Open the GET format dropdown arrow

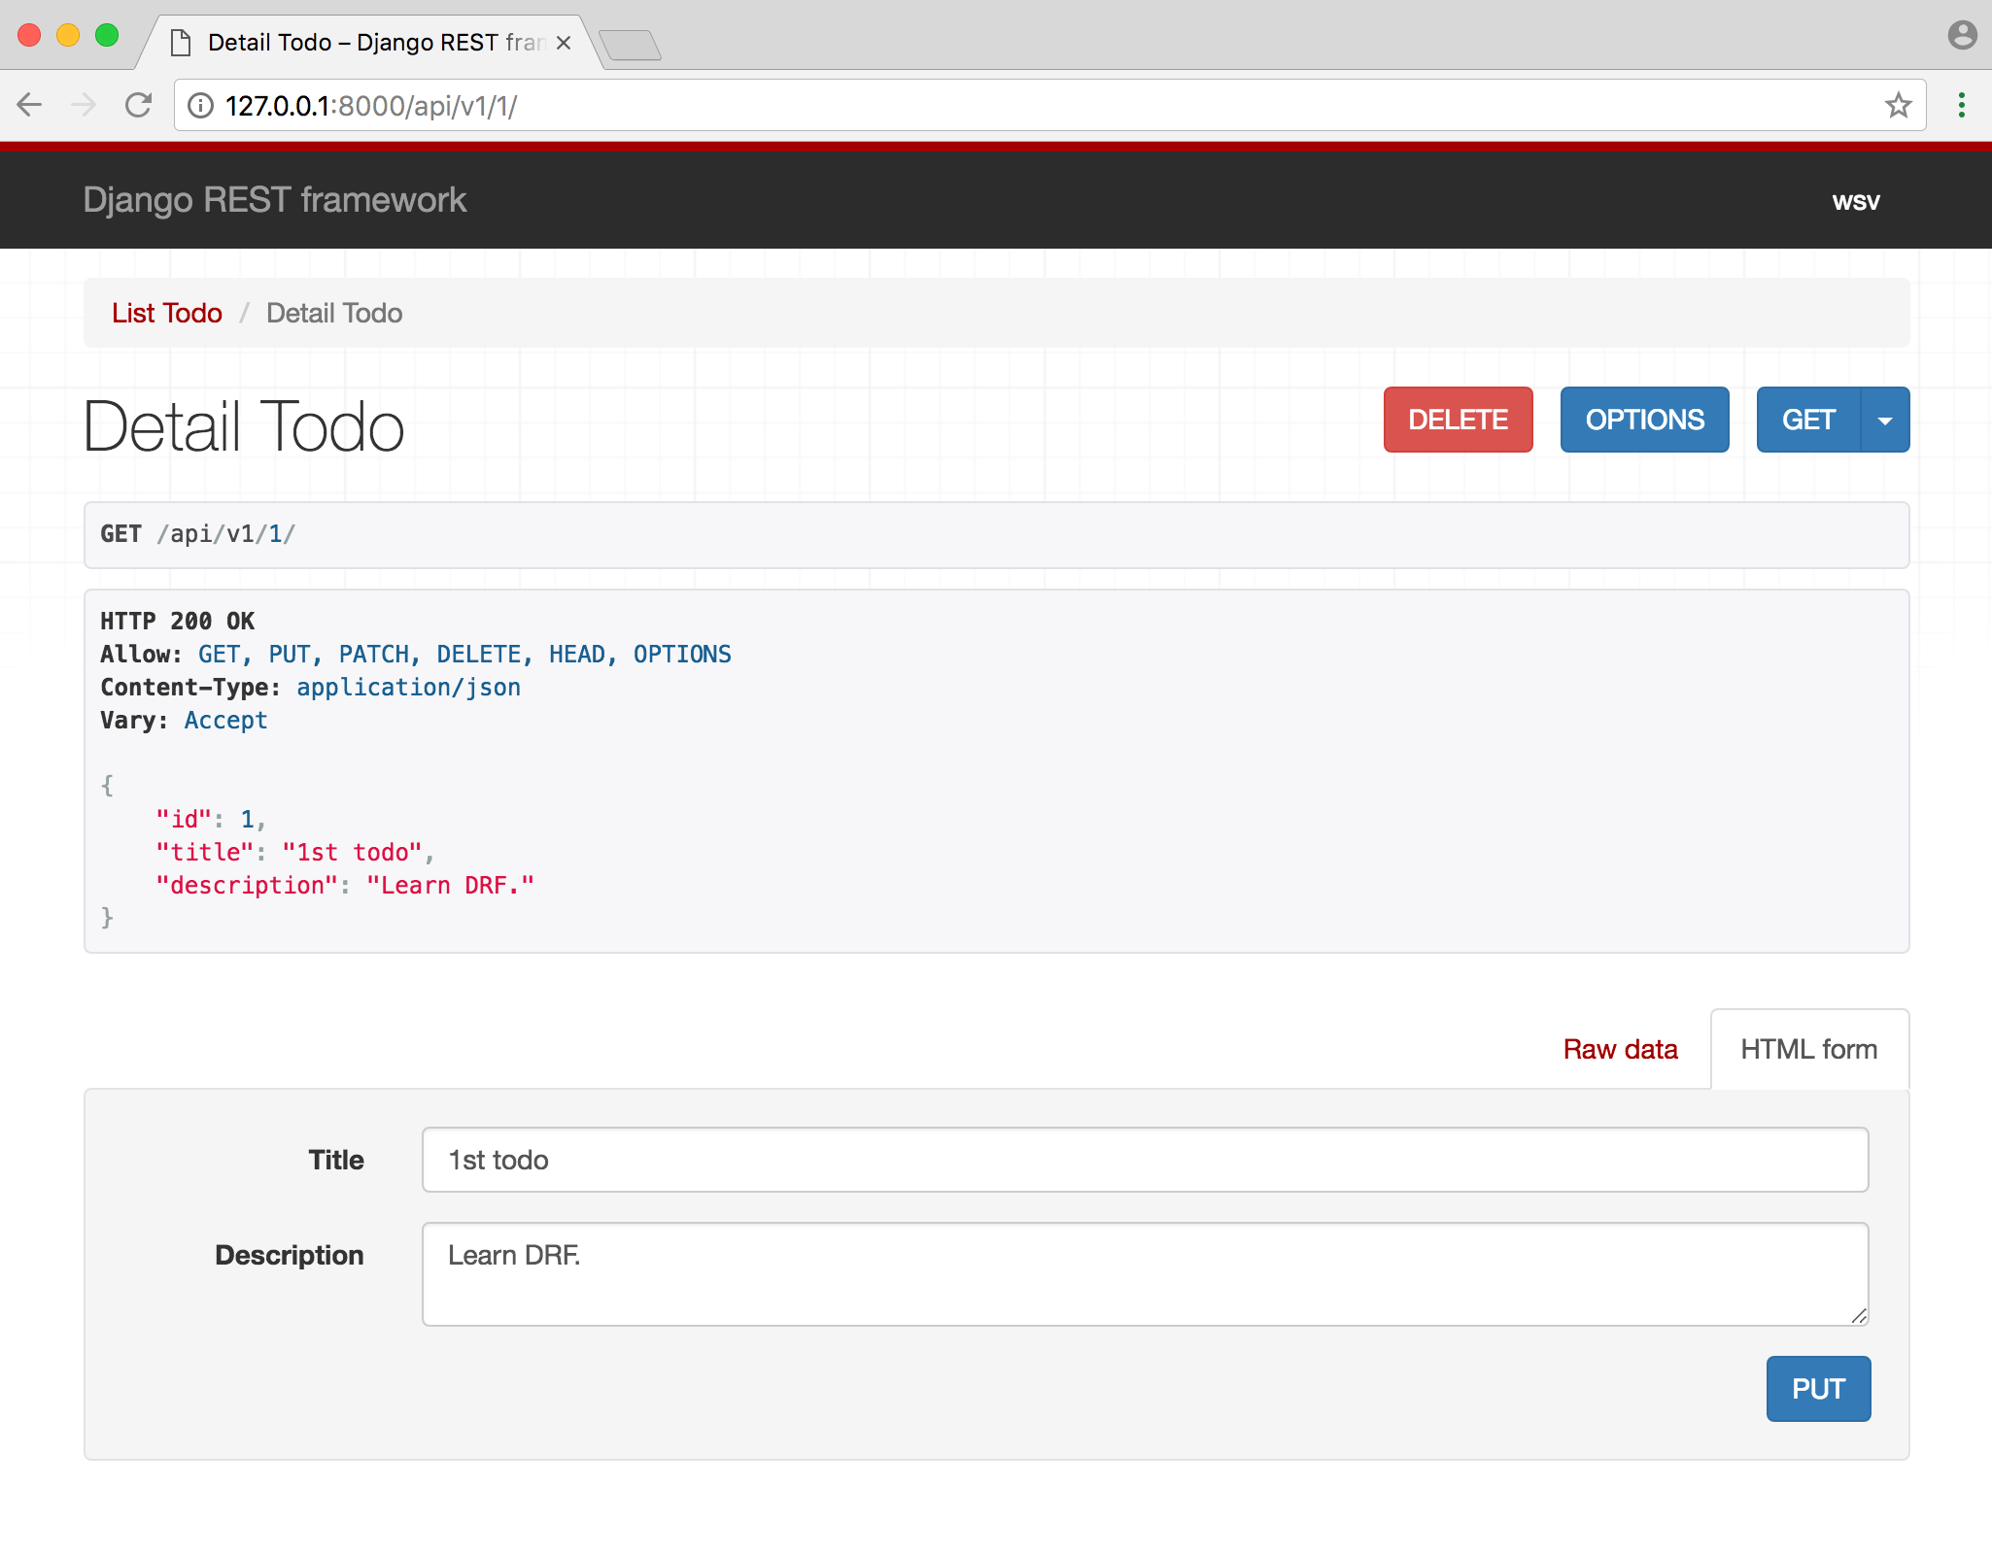tap(1885, 420)
